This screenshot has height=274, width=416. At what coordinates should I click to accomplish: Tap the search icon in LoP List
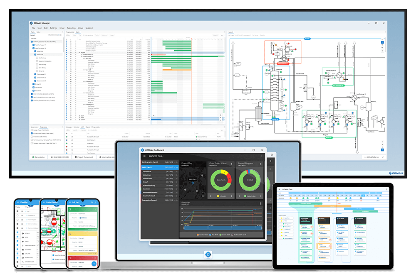pyautogui.click(x=91, y=202)
